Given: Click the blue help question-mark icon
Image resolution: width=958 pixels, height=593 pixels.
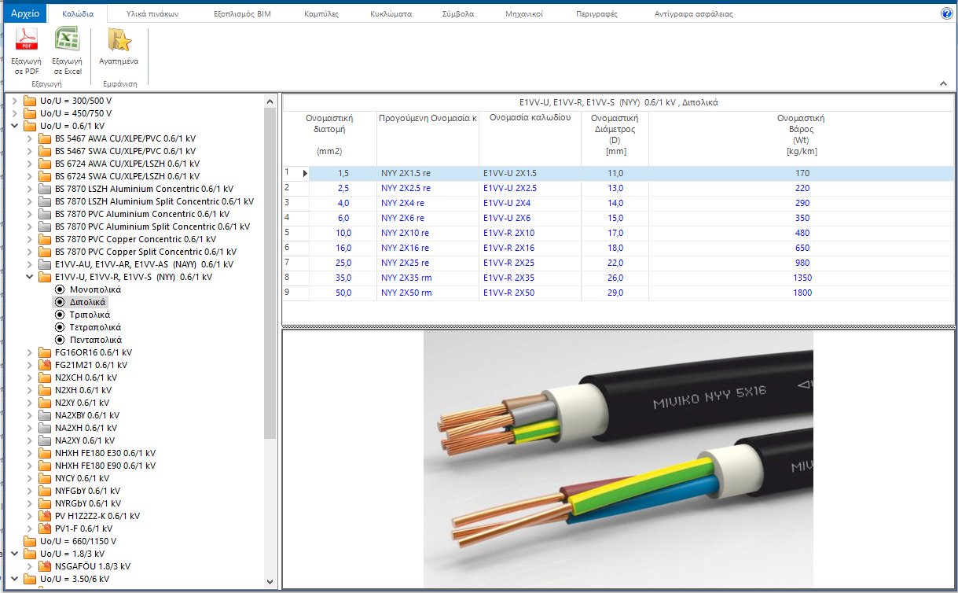Looking at the screenshot, I should coord(946,13).
